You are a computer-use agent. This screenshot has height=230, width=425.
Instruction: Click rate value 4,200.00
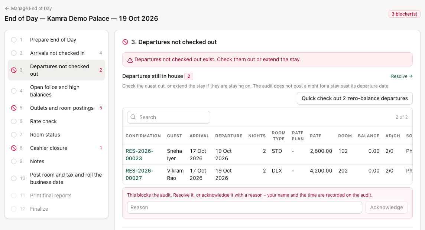click(x=321, y=171)
